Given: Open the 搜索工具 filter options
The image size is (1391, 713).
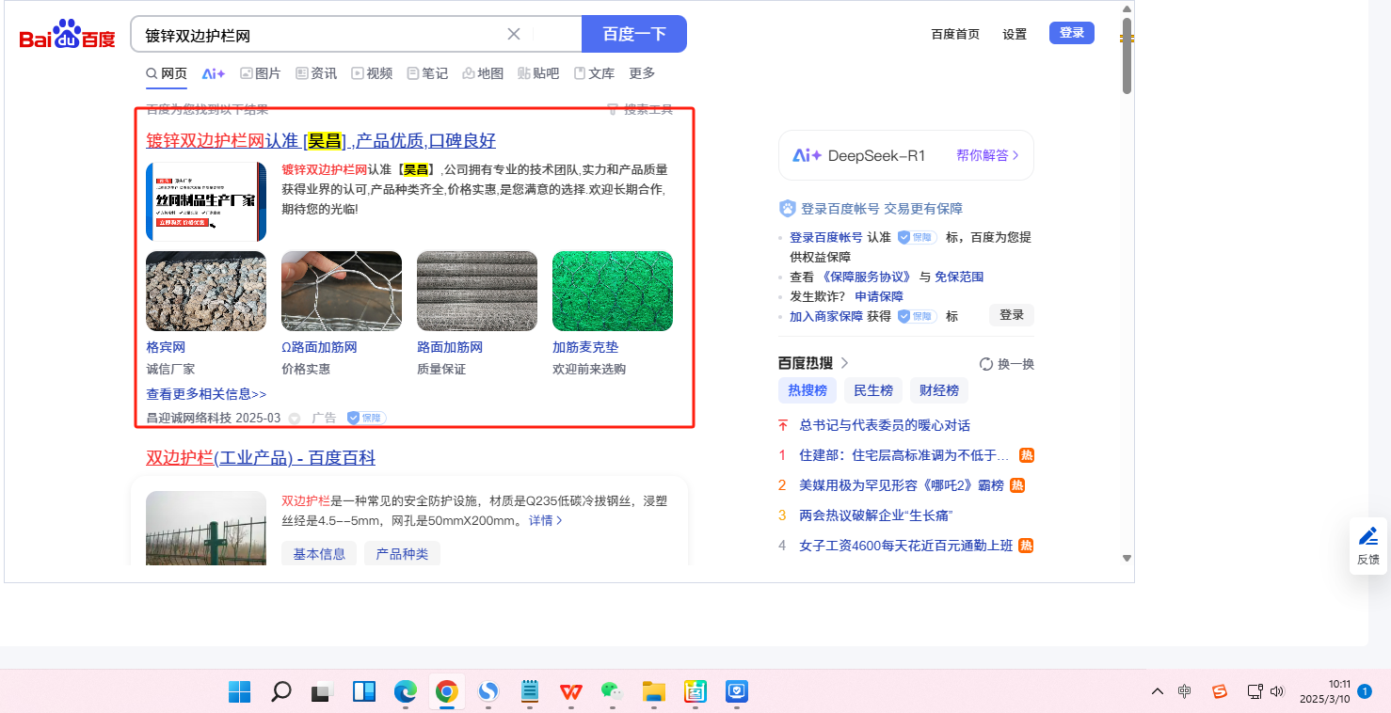Looking at the screenshot, I should click(x=640, y=109).
